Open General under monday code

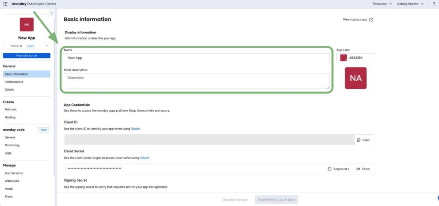point(10,137)
